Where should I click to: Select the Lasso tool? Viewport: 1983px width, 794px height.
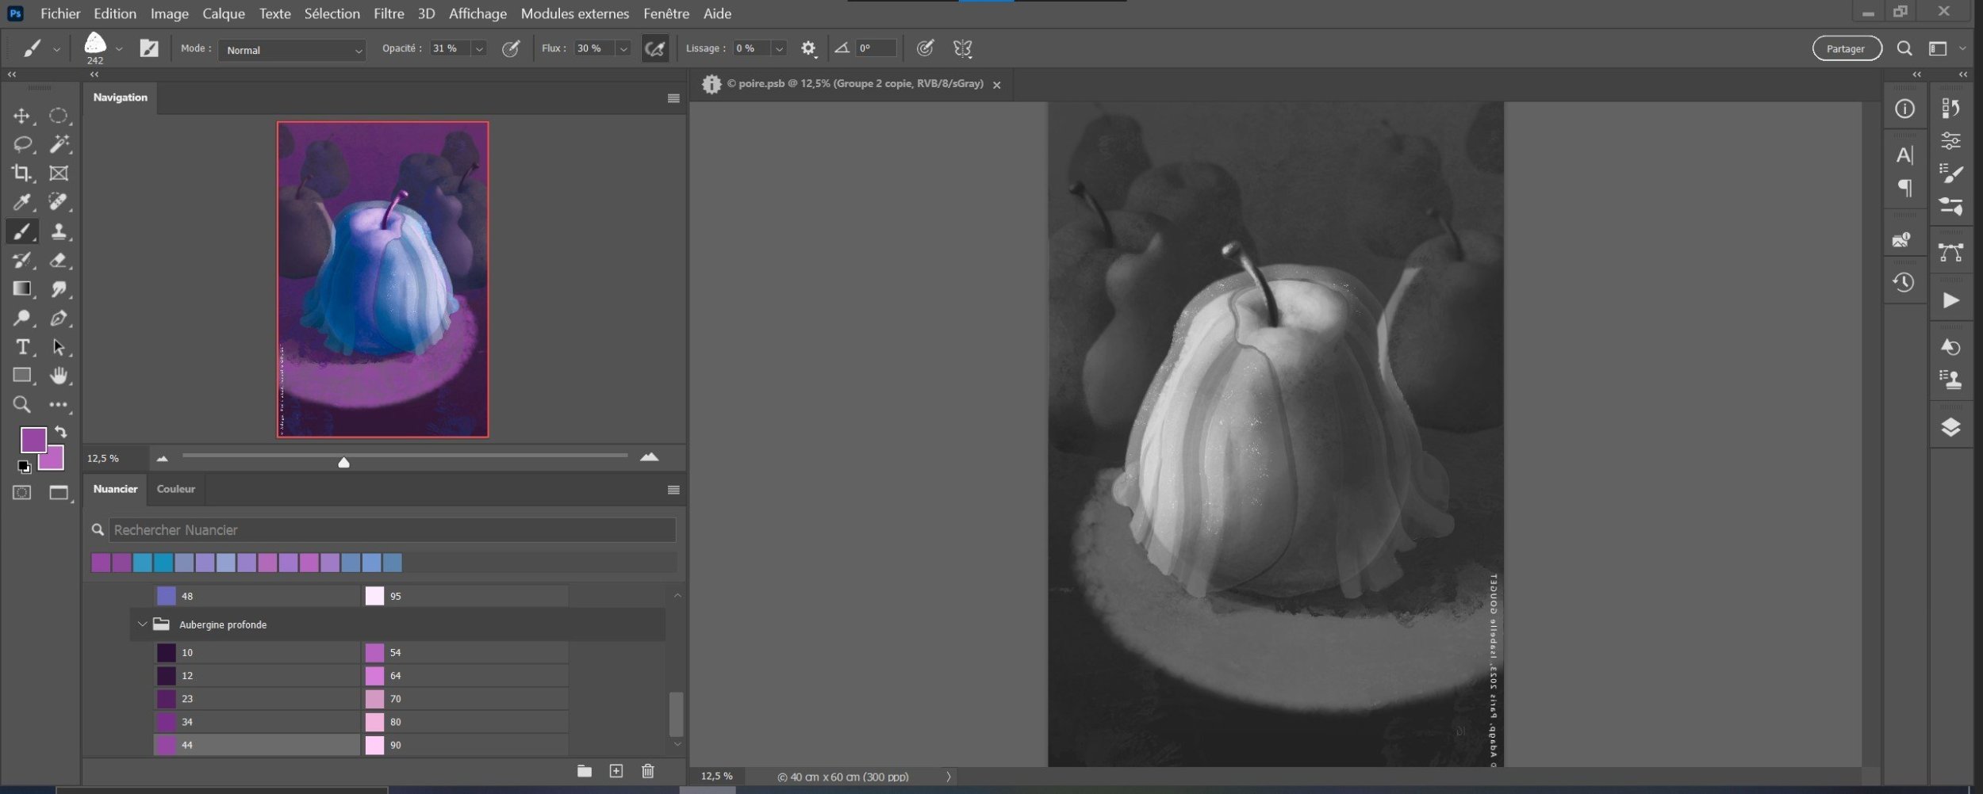(x=21, y=144)
